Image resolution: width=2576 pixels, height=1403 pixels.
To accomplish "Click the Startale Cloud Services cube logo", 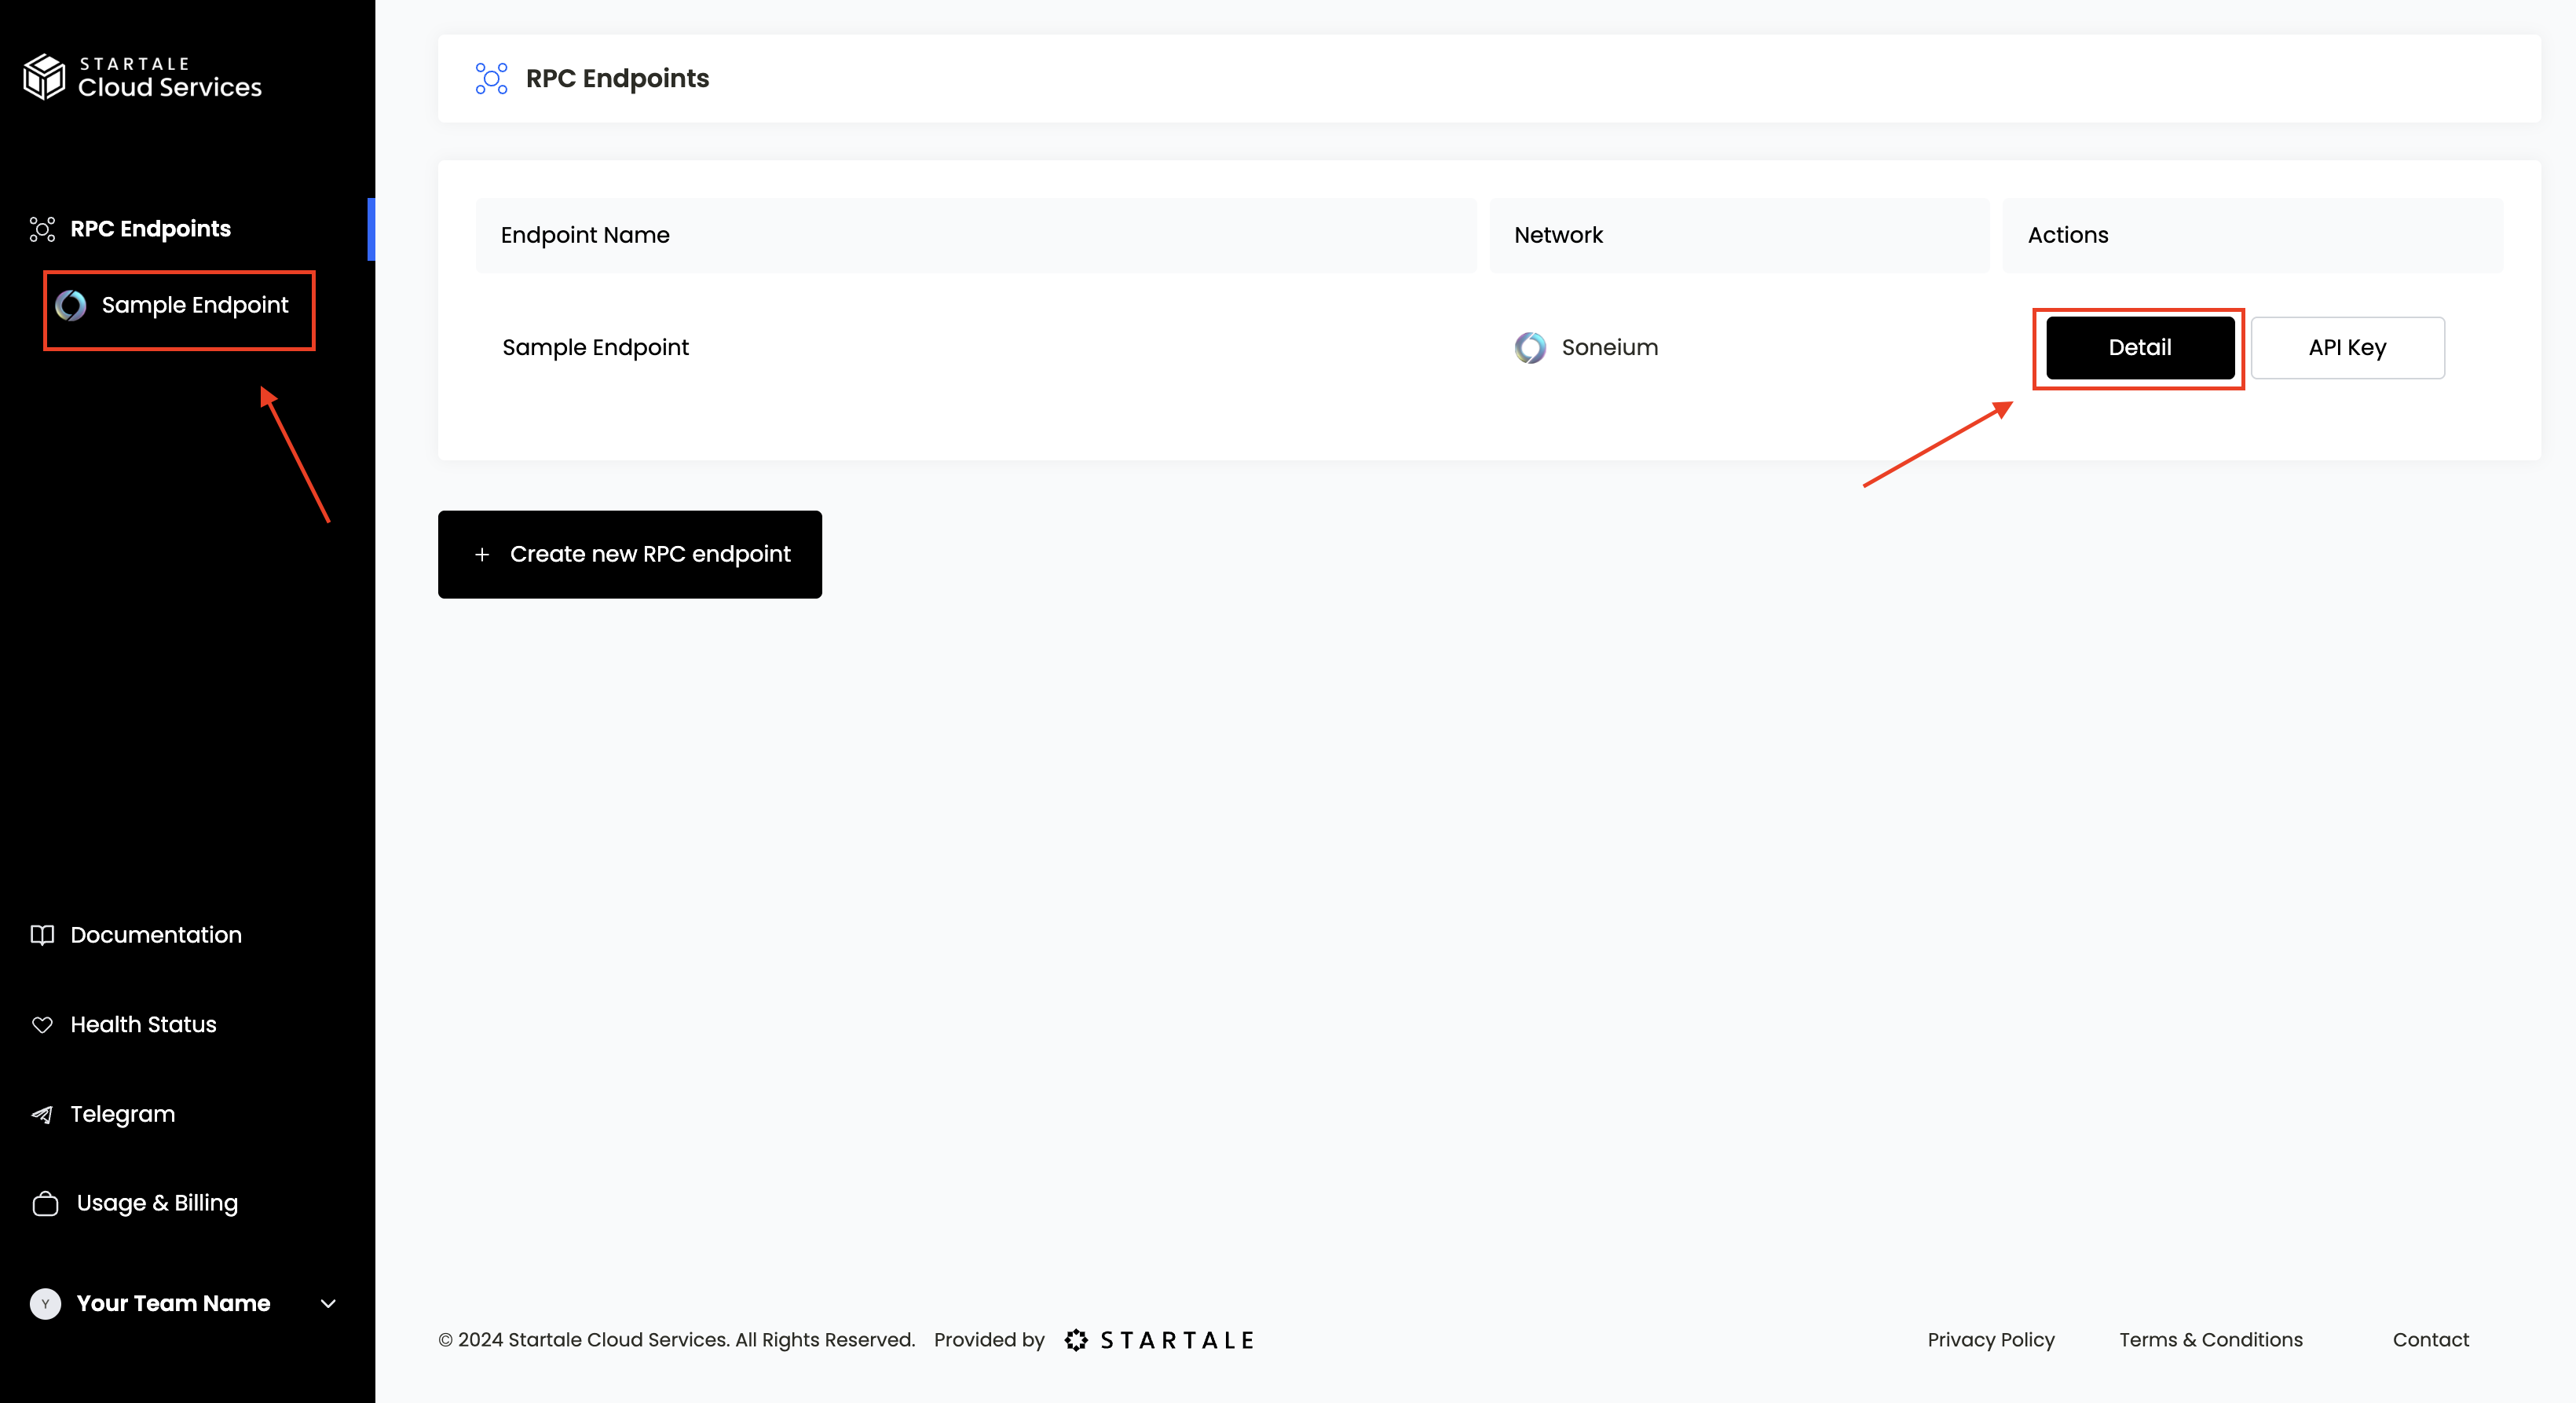I will point(44,77).
